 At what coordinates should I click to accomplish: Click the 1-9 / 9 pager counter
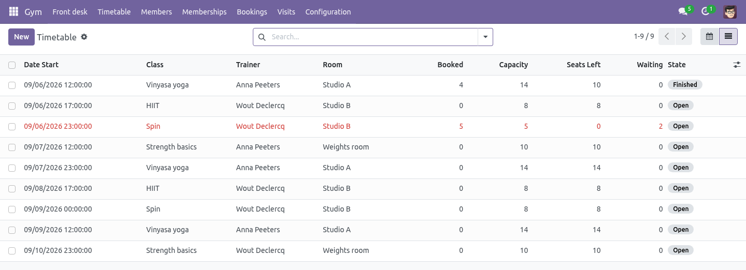[x=644, y=37]
